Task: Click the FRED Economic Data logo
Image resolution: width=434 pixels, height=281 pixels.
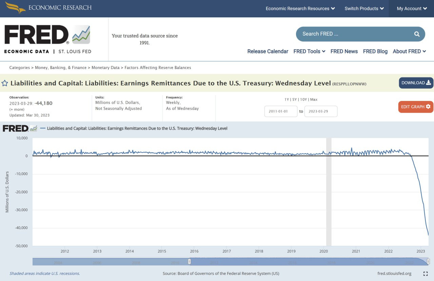Action: [47, 39]
